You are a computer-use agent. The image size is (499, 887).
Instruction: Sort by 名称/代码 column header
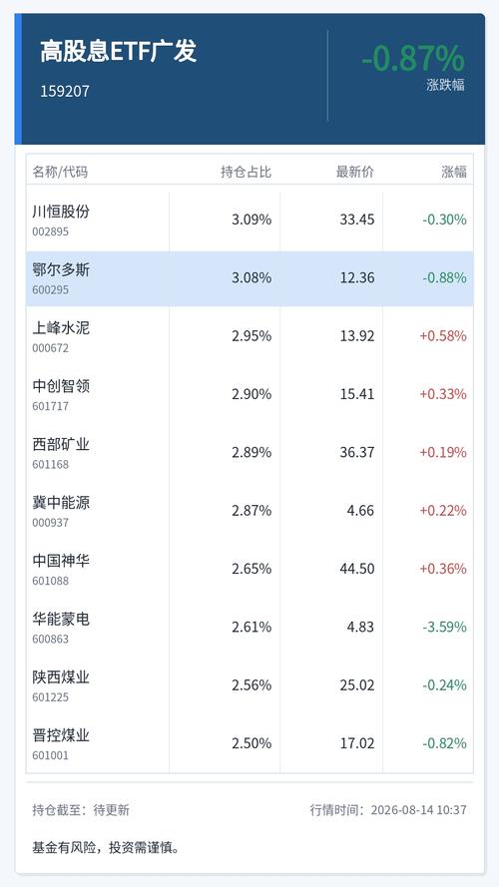coord(60,172)
